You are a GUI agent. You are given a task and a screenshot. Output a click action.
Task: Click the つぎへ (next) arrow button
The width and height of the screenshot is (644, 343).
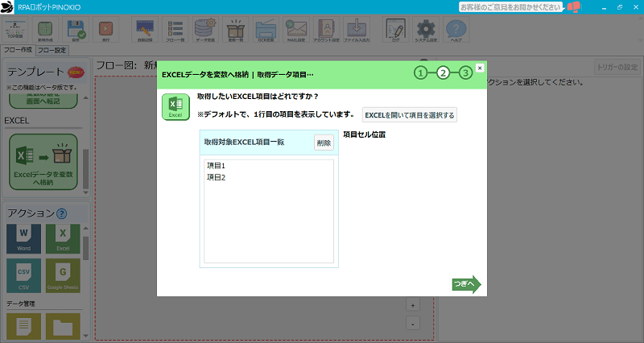[x=467, y=284]
